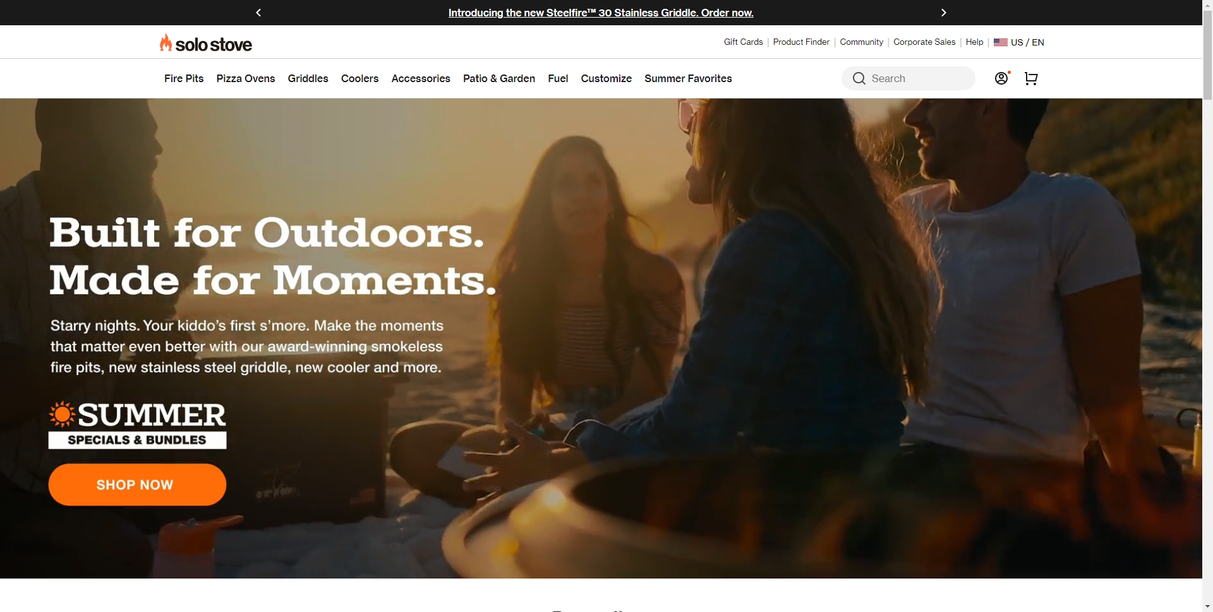Open the user account icon
The width and height of the screenshot is (1213, 612).
[1001, 78]
